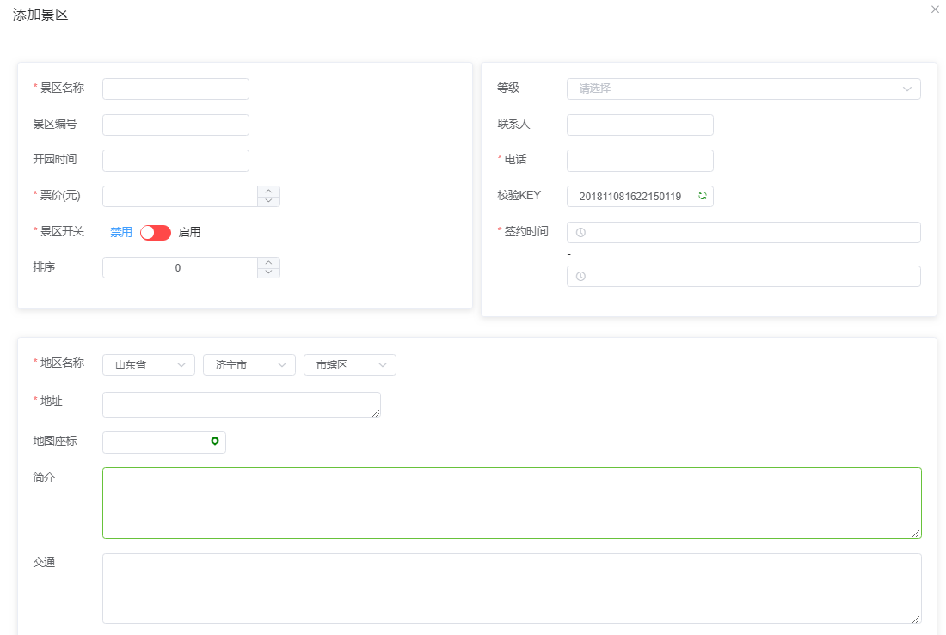
Task: Focus the 地图座标 input field
Action: point(164,442)
